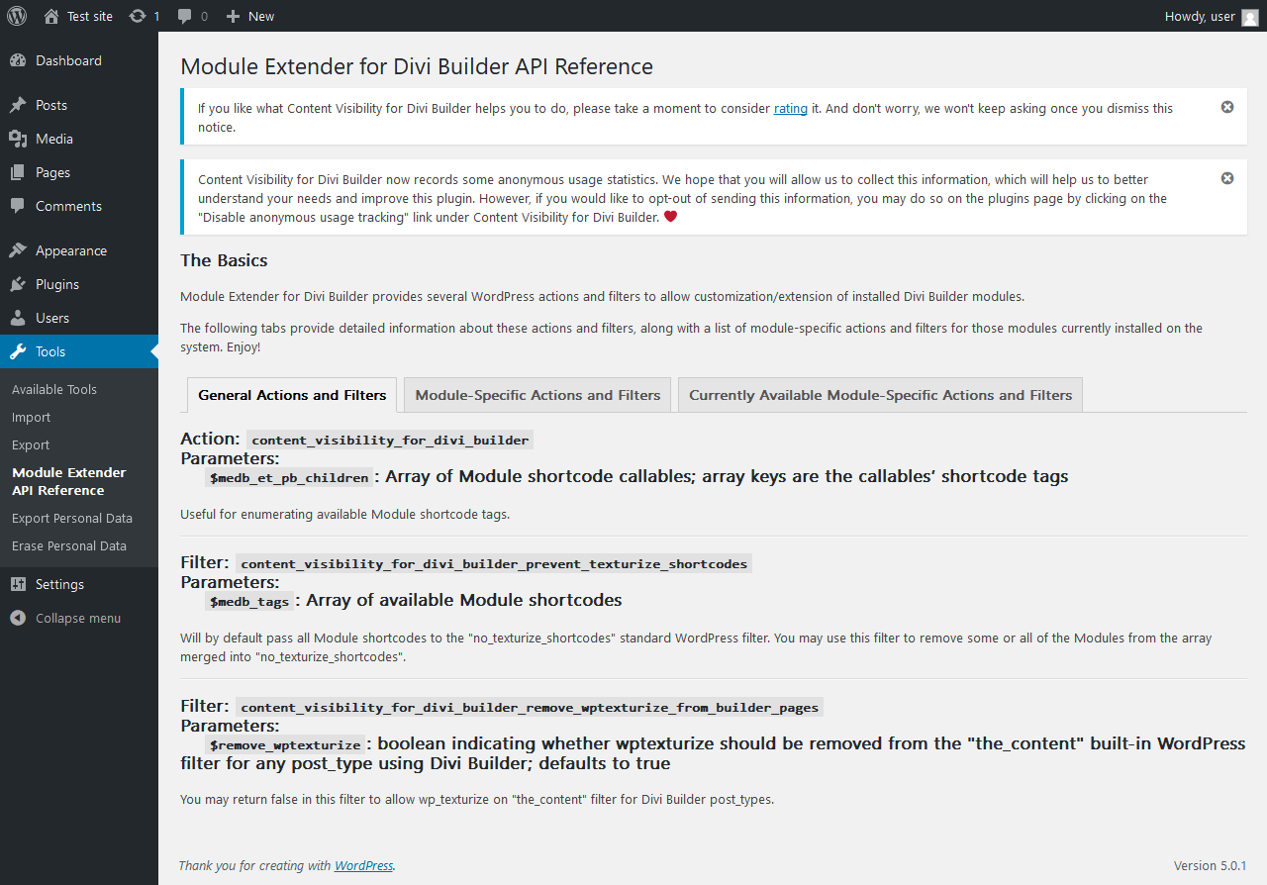This screenshot has height=885, width=1267.
Task: Collapse the admin sidebar menu
Action: [x=79, y=618]
